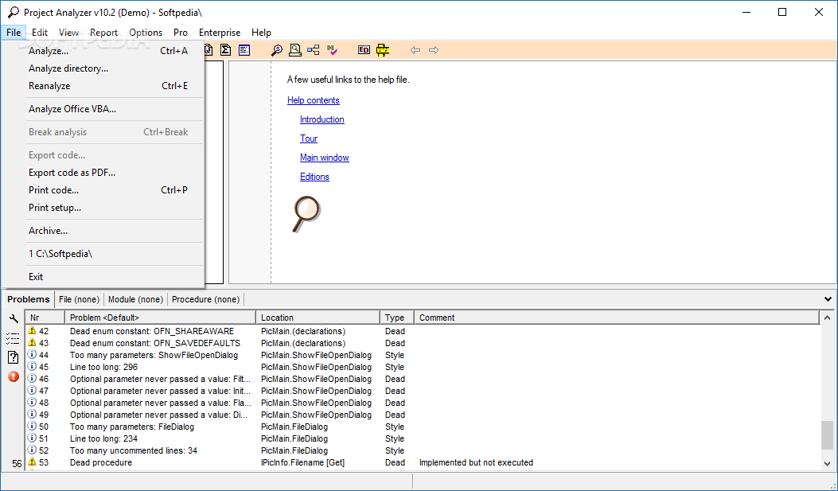Image resolution: width=838 pixels, height=491 pixels.
Task: Open the Main window help link
Action: point(325,158)
